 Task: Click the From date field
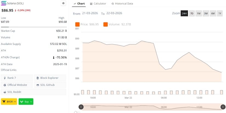coord(90,13)
